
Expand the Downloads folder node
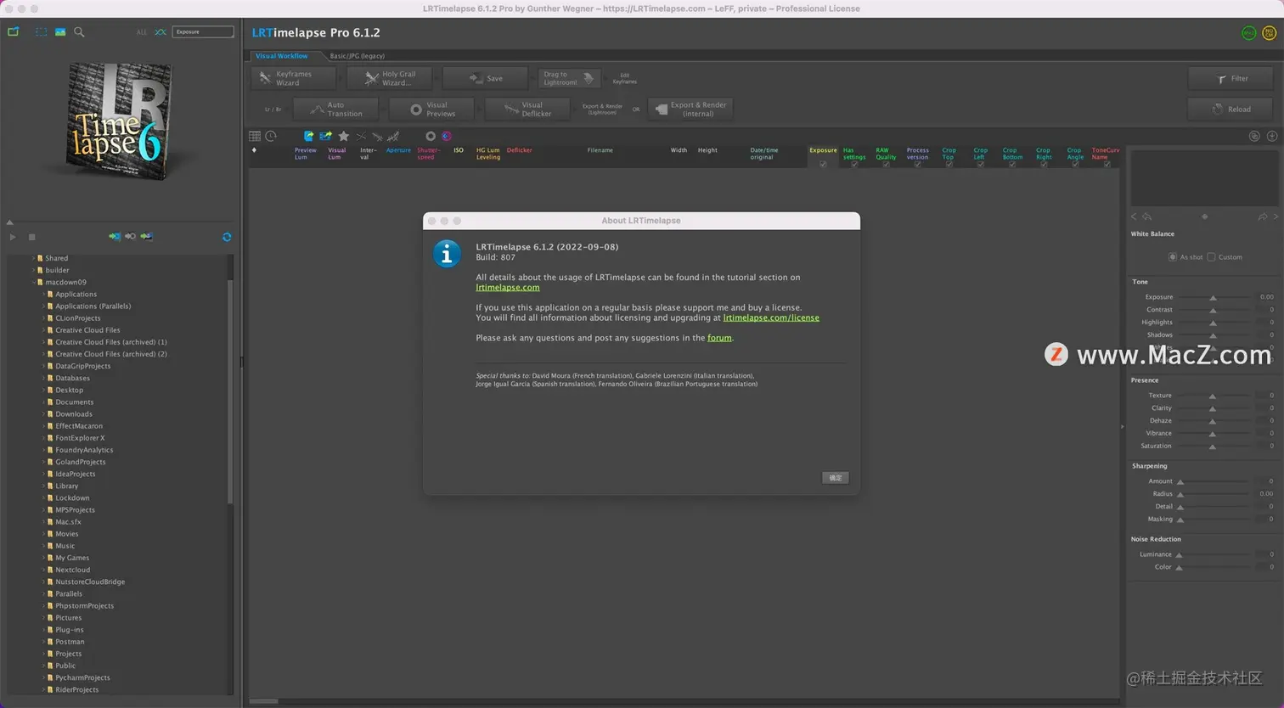point(43,413)
